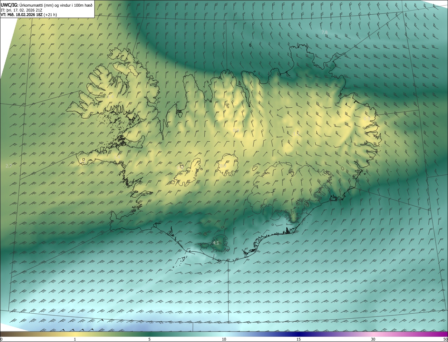Pick the light pink color at colorbar 30
The height and width of the screenshot is (342, 448).
[x=373, y=334]
